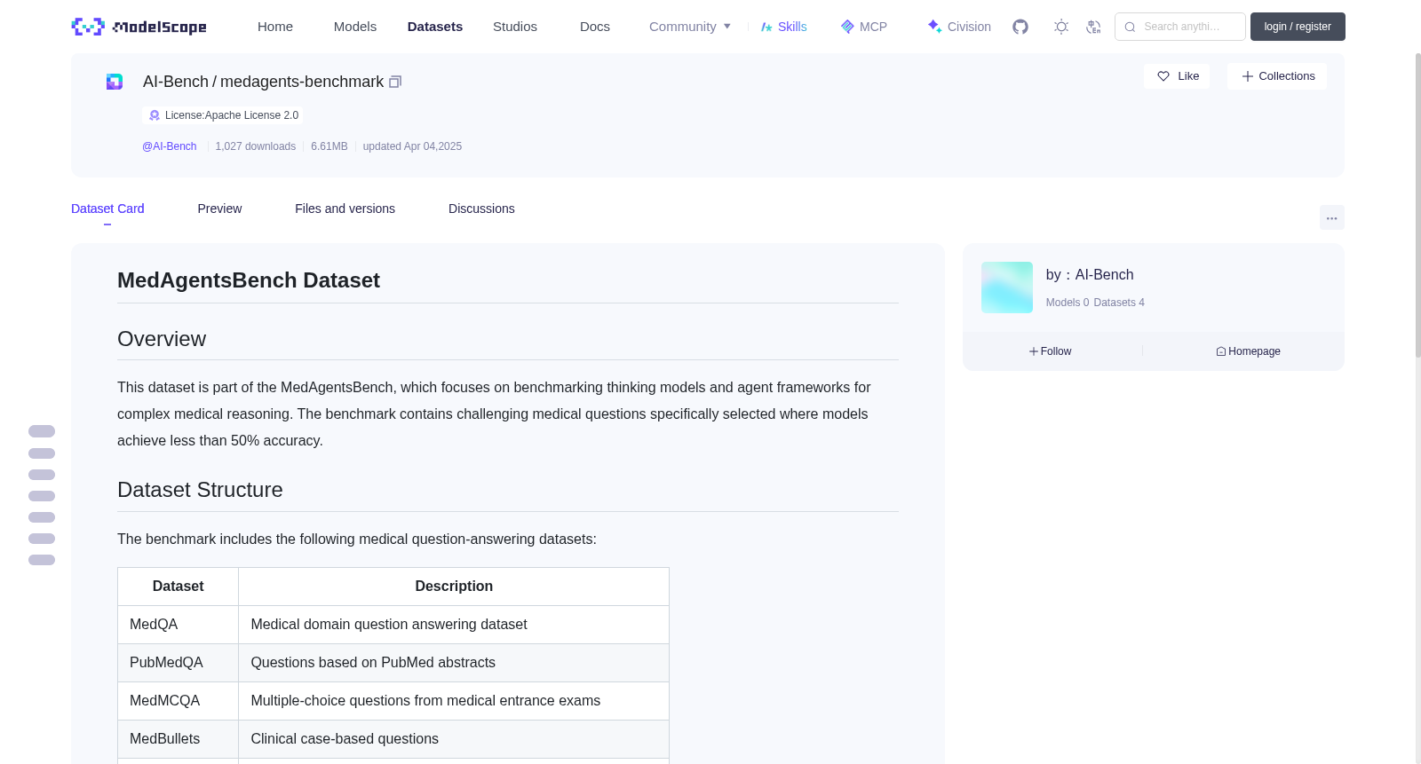Screen dimensions: 1421x764
Task: Click the MedQA table cell
Action: point(178,625)
